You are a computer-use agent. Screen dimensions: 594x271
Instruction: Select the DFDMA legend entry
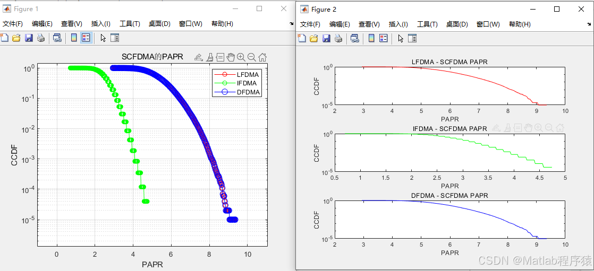click(x=237, y=92)
